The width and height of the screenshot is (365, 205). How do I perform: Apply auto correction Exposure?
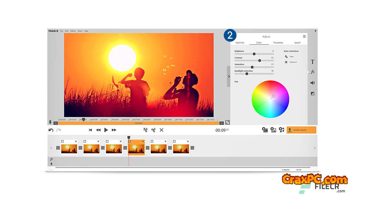pyautogui.click(x=291, y=62)
